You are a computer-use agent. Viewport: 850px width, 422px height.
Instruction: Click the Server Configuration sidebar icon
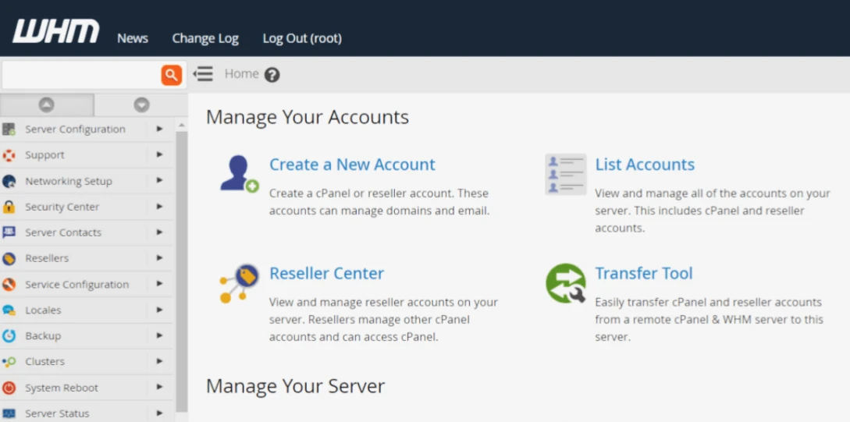click(9, 129)
